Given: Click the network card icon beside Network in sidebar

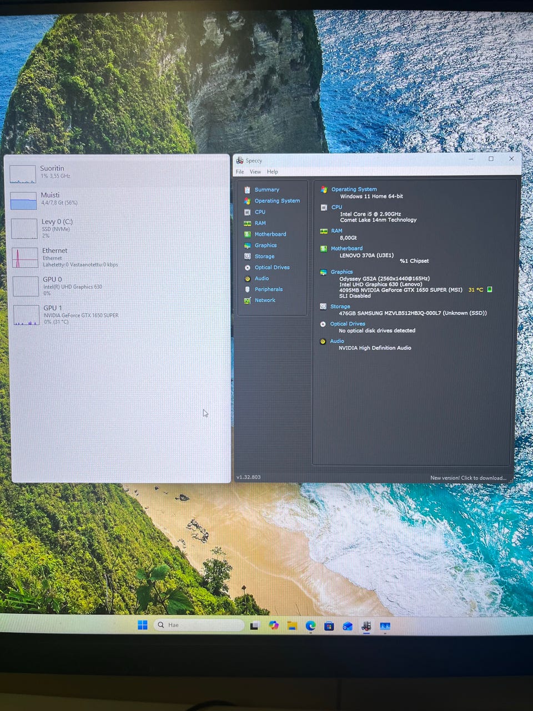Looking at the screenshot, I should click(x=248, y=300).
